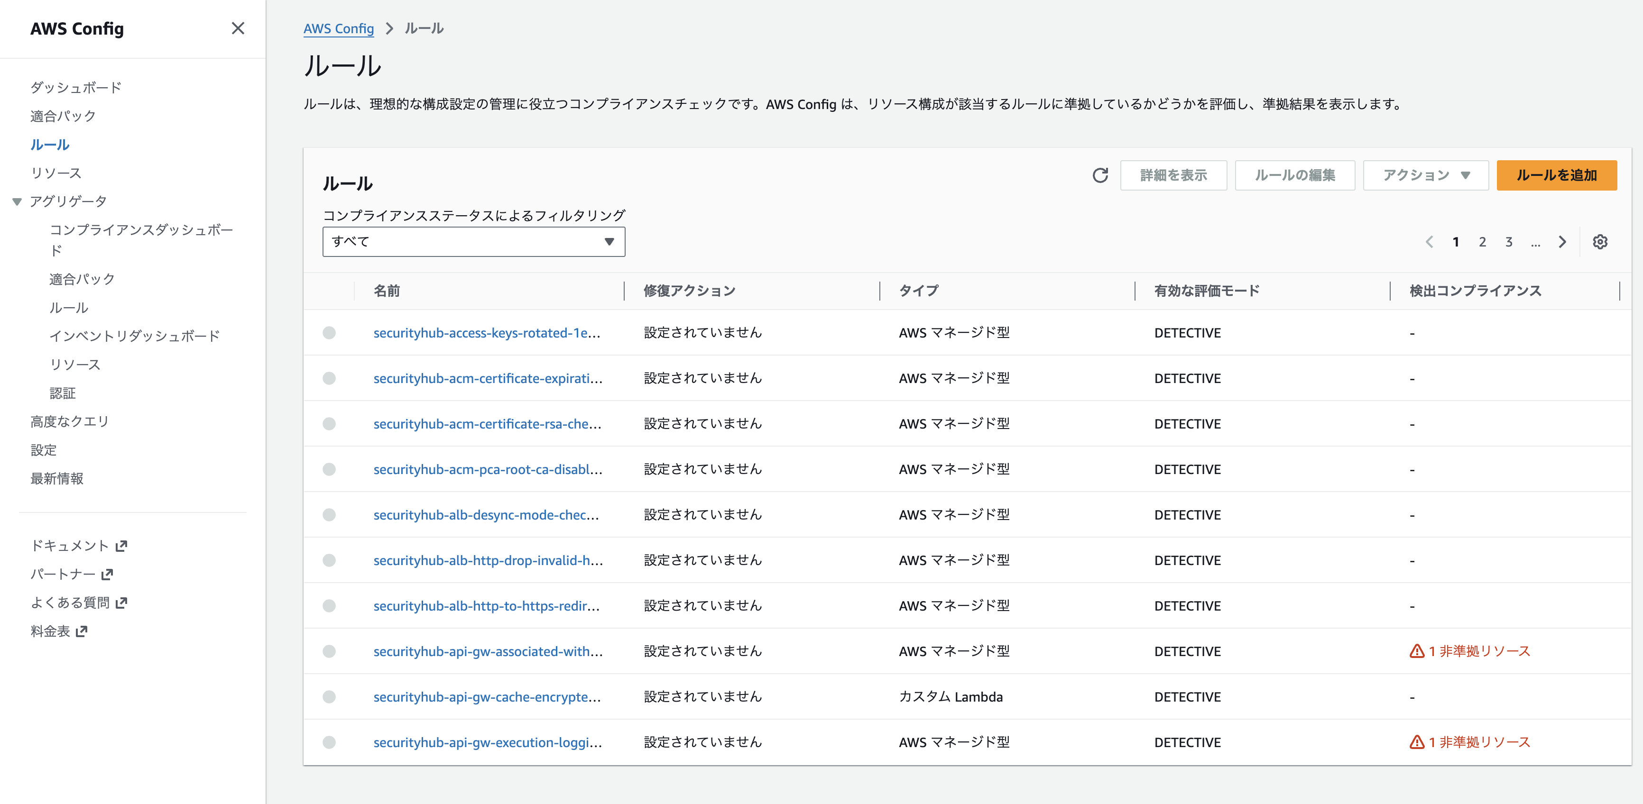1643x804 pixels.
Task: Click previous page arrow in pagination
Action: click(x=1430, y=242)
